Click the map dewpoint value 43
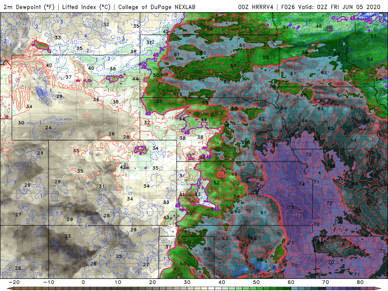388x291 pixels. coord(166,217)
